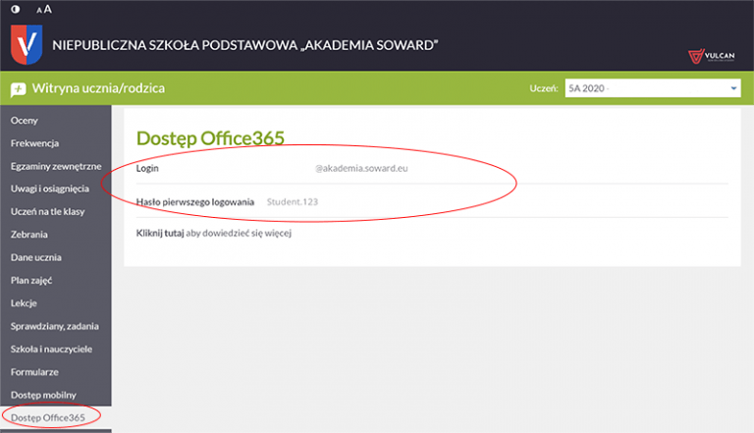Click the Hasło pierwszego logowania label

[x=195, y=202]
